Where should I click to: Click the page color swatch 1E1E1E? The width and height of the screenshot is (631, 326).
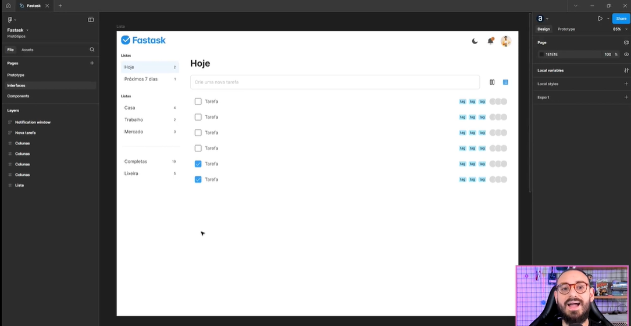point(541,54)
